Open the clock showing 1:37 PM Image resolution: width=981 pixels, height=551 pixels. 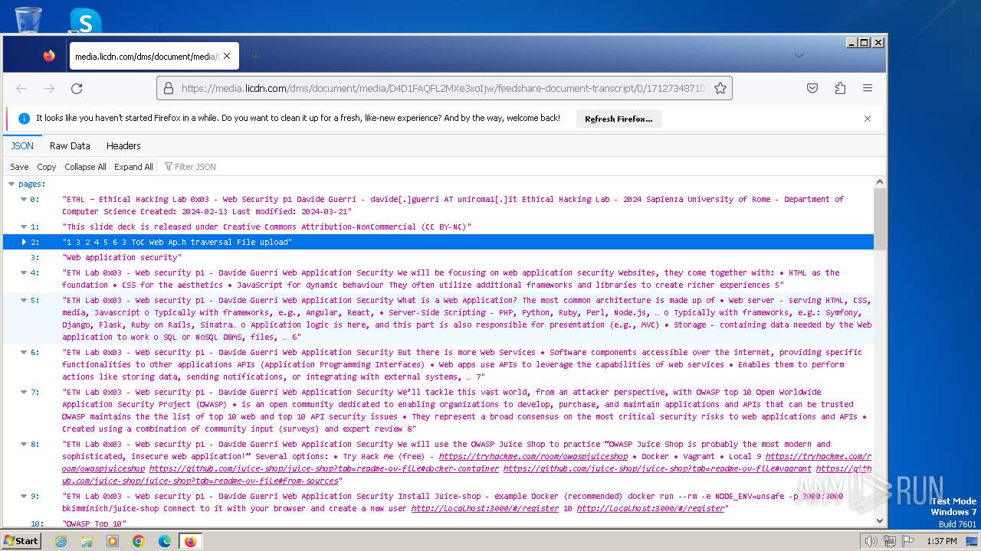tap(941, 541)
